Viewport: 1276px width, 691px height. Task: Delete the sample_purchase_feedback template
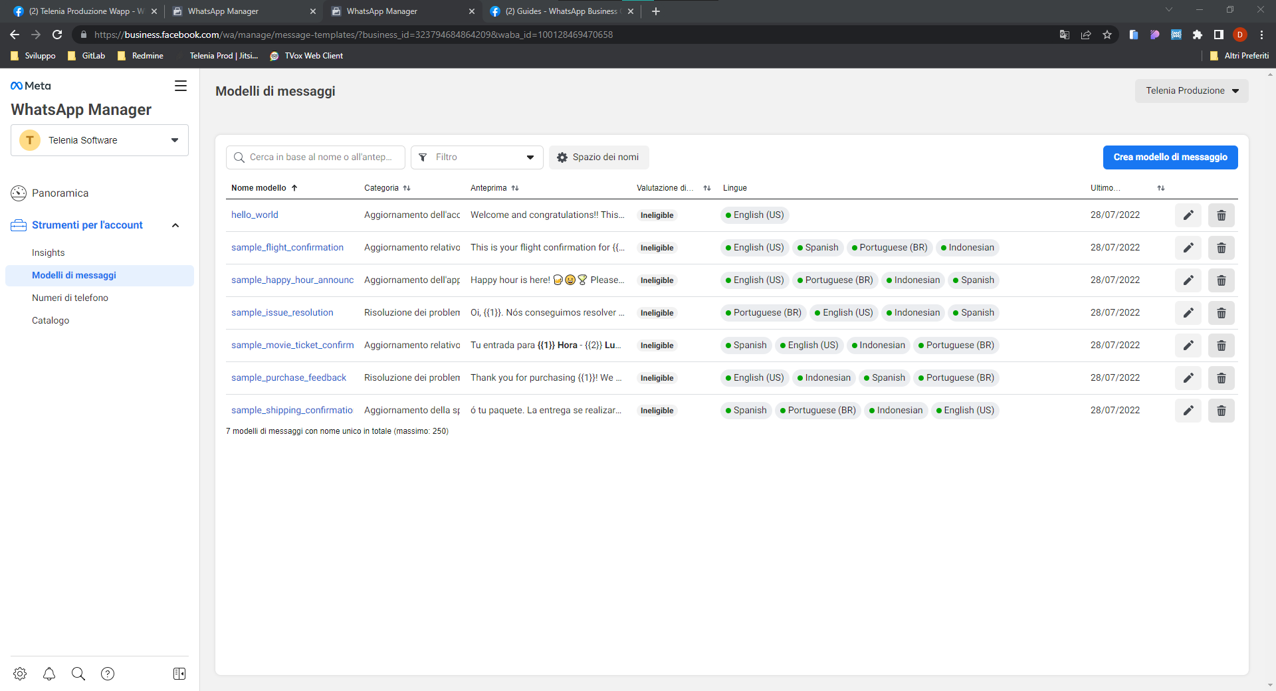1222,378
